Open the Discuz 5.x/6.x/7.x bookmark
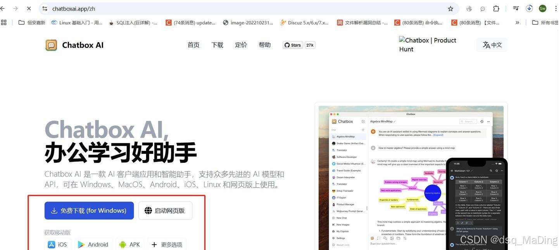This screenshot has height=250, width=559. pos(304,22)
